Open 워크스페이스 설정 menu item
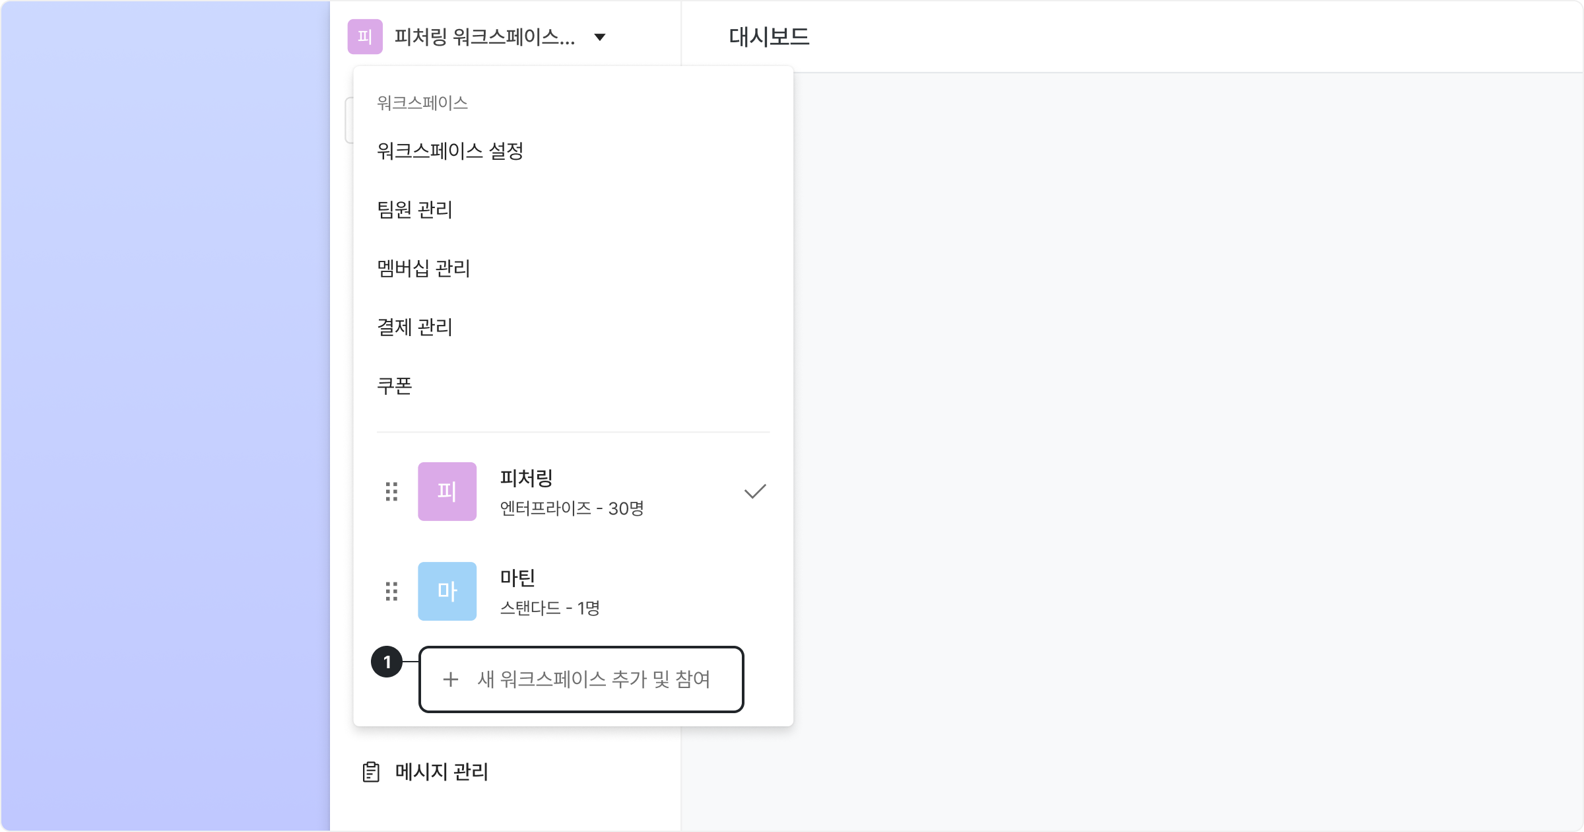Viewport: 1584px width, 832px height. tap(450, 151)
